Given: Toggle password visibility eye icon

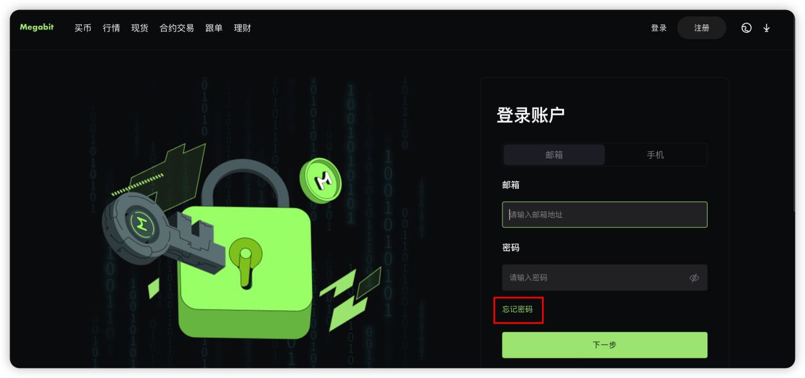Looking at the screenshot, I should (x=694, y=278).
